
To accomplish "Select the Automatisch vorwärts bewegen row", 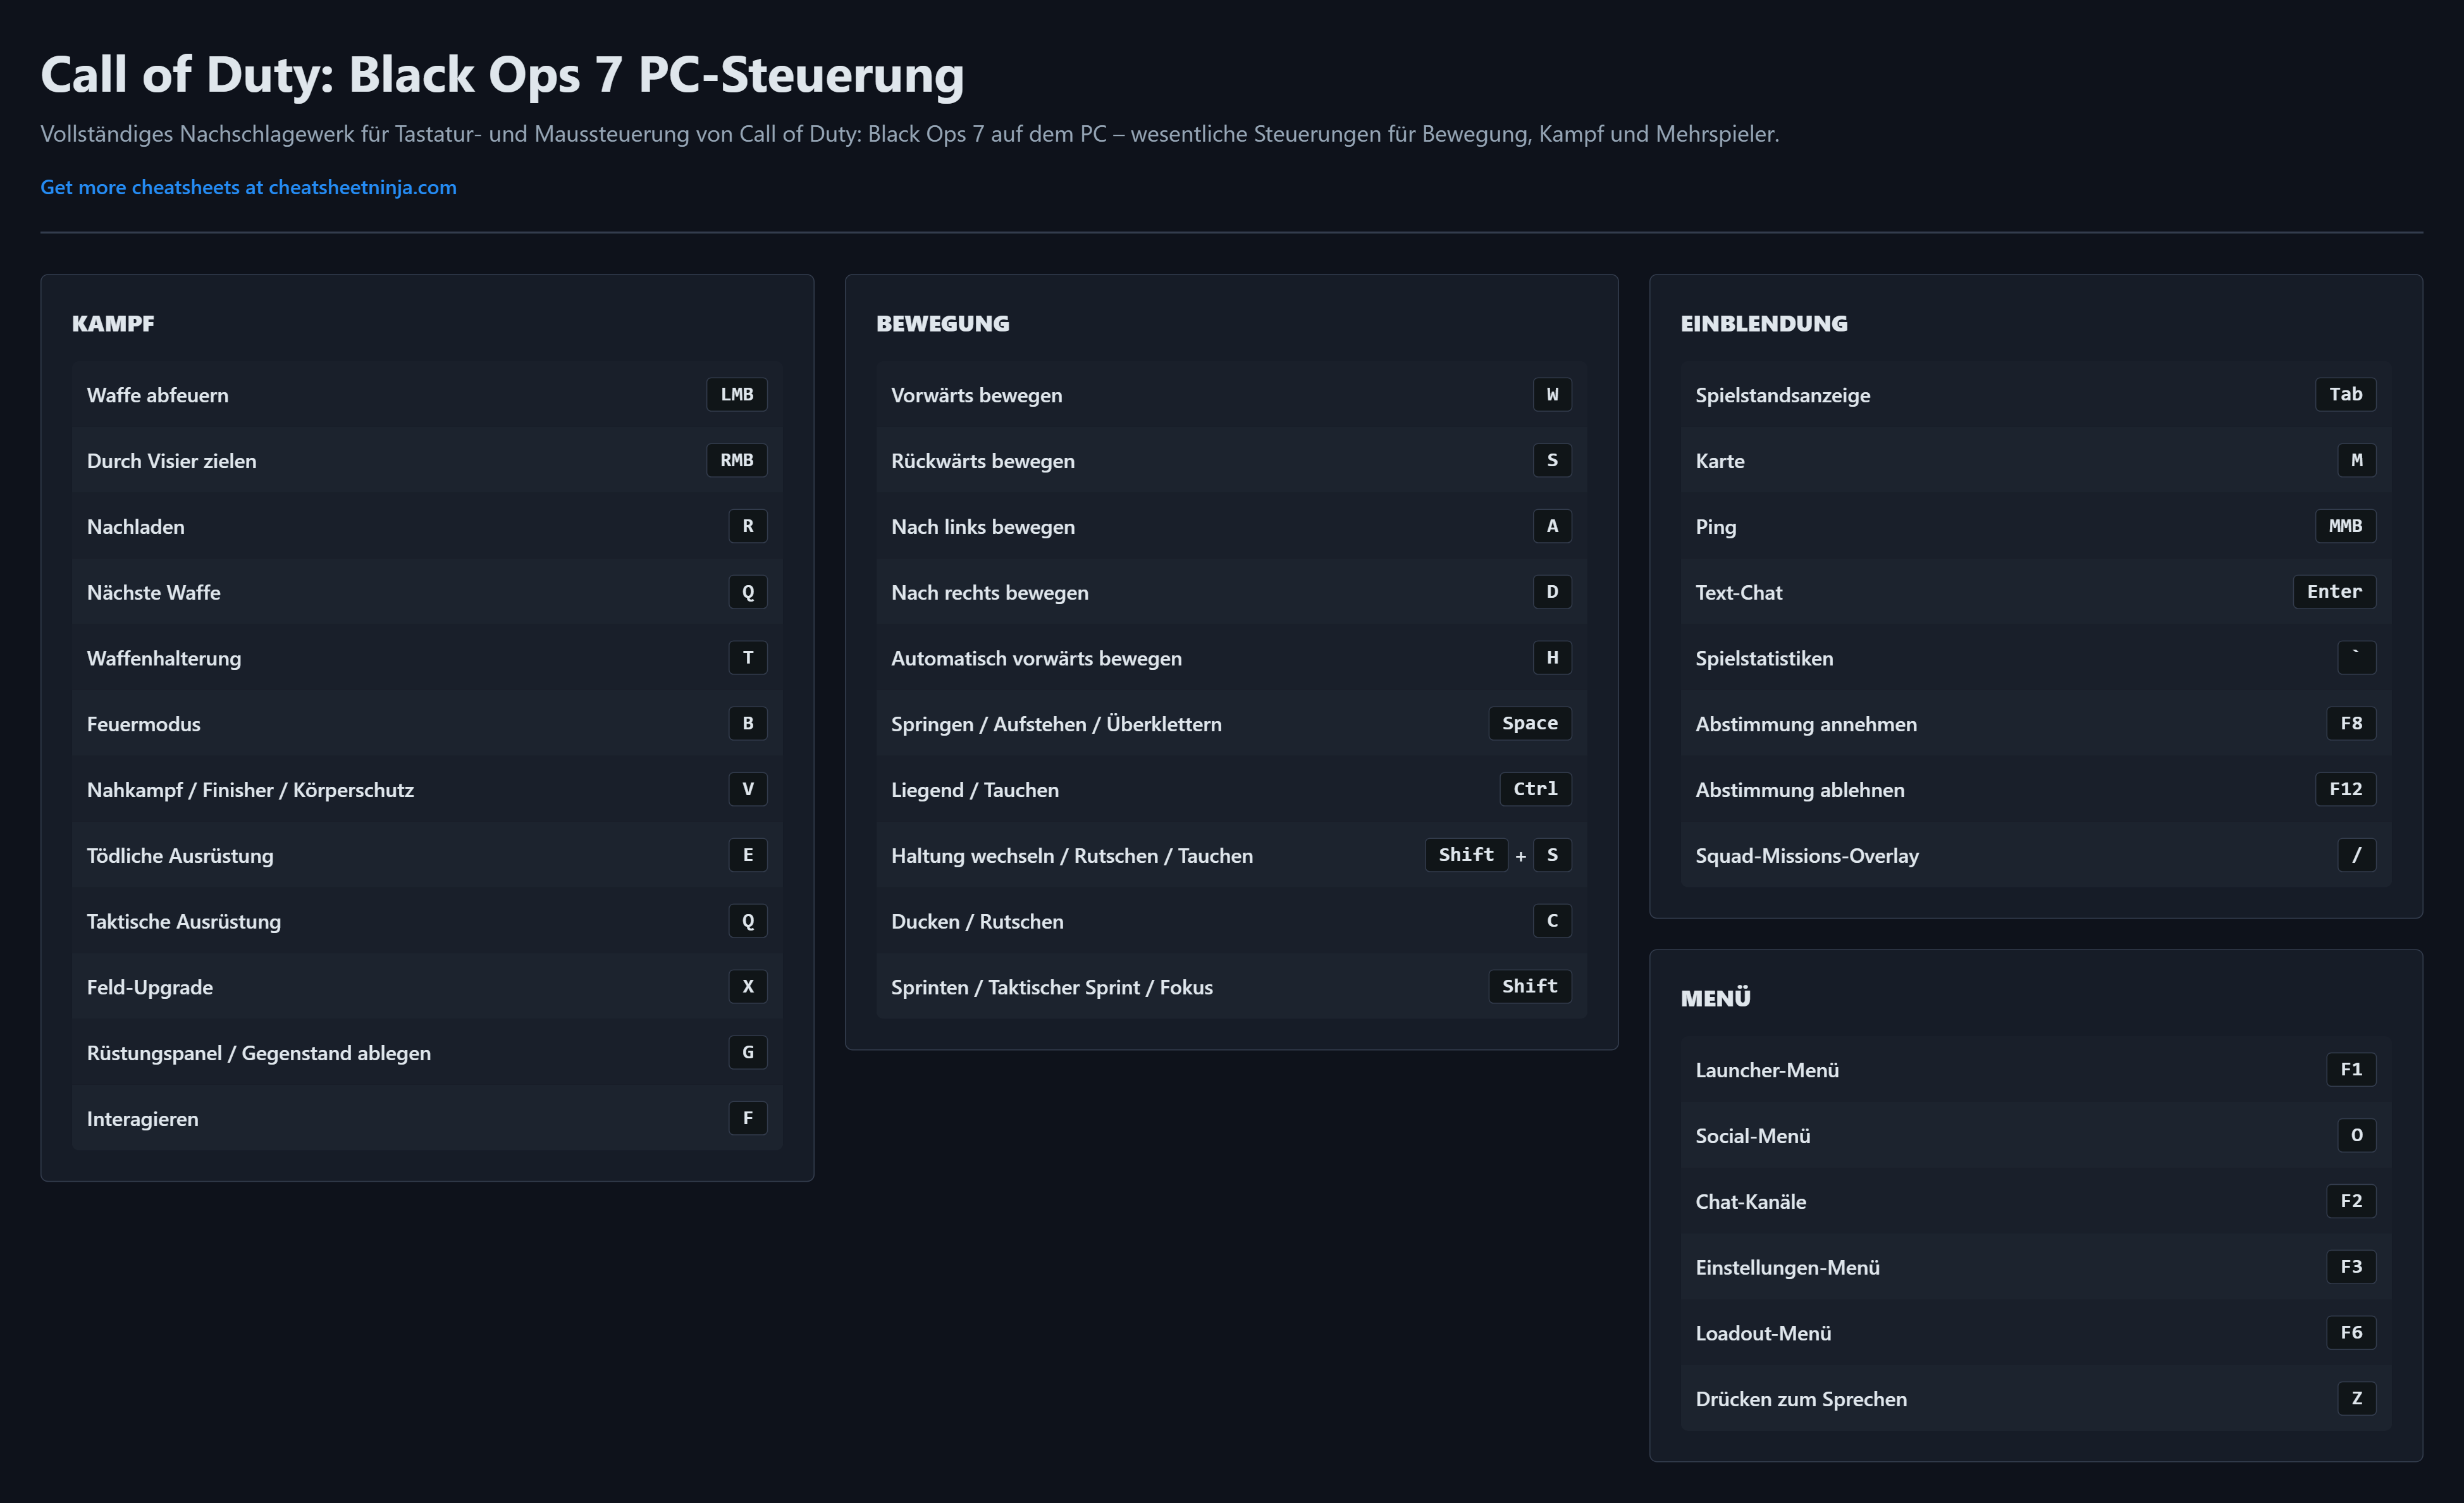I will click(1230, 658).
